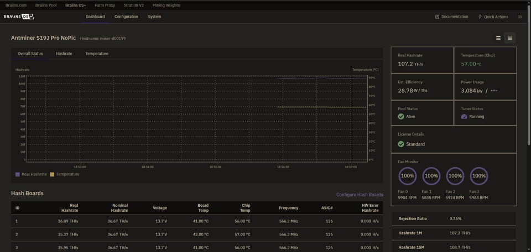
Task: Open the Configuration menu
Action: (x=126, y=17)
